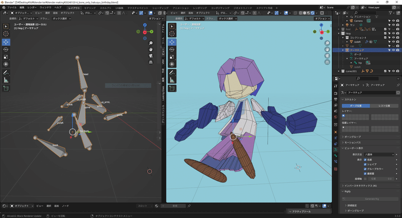
Task: Select the Move tool in left viewport
Action: (6, 42)
